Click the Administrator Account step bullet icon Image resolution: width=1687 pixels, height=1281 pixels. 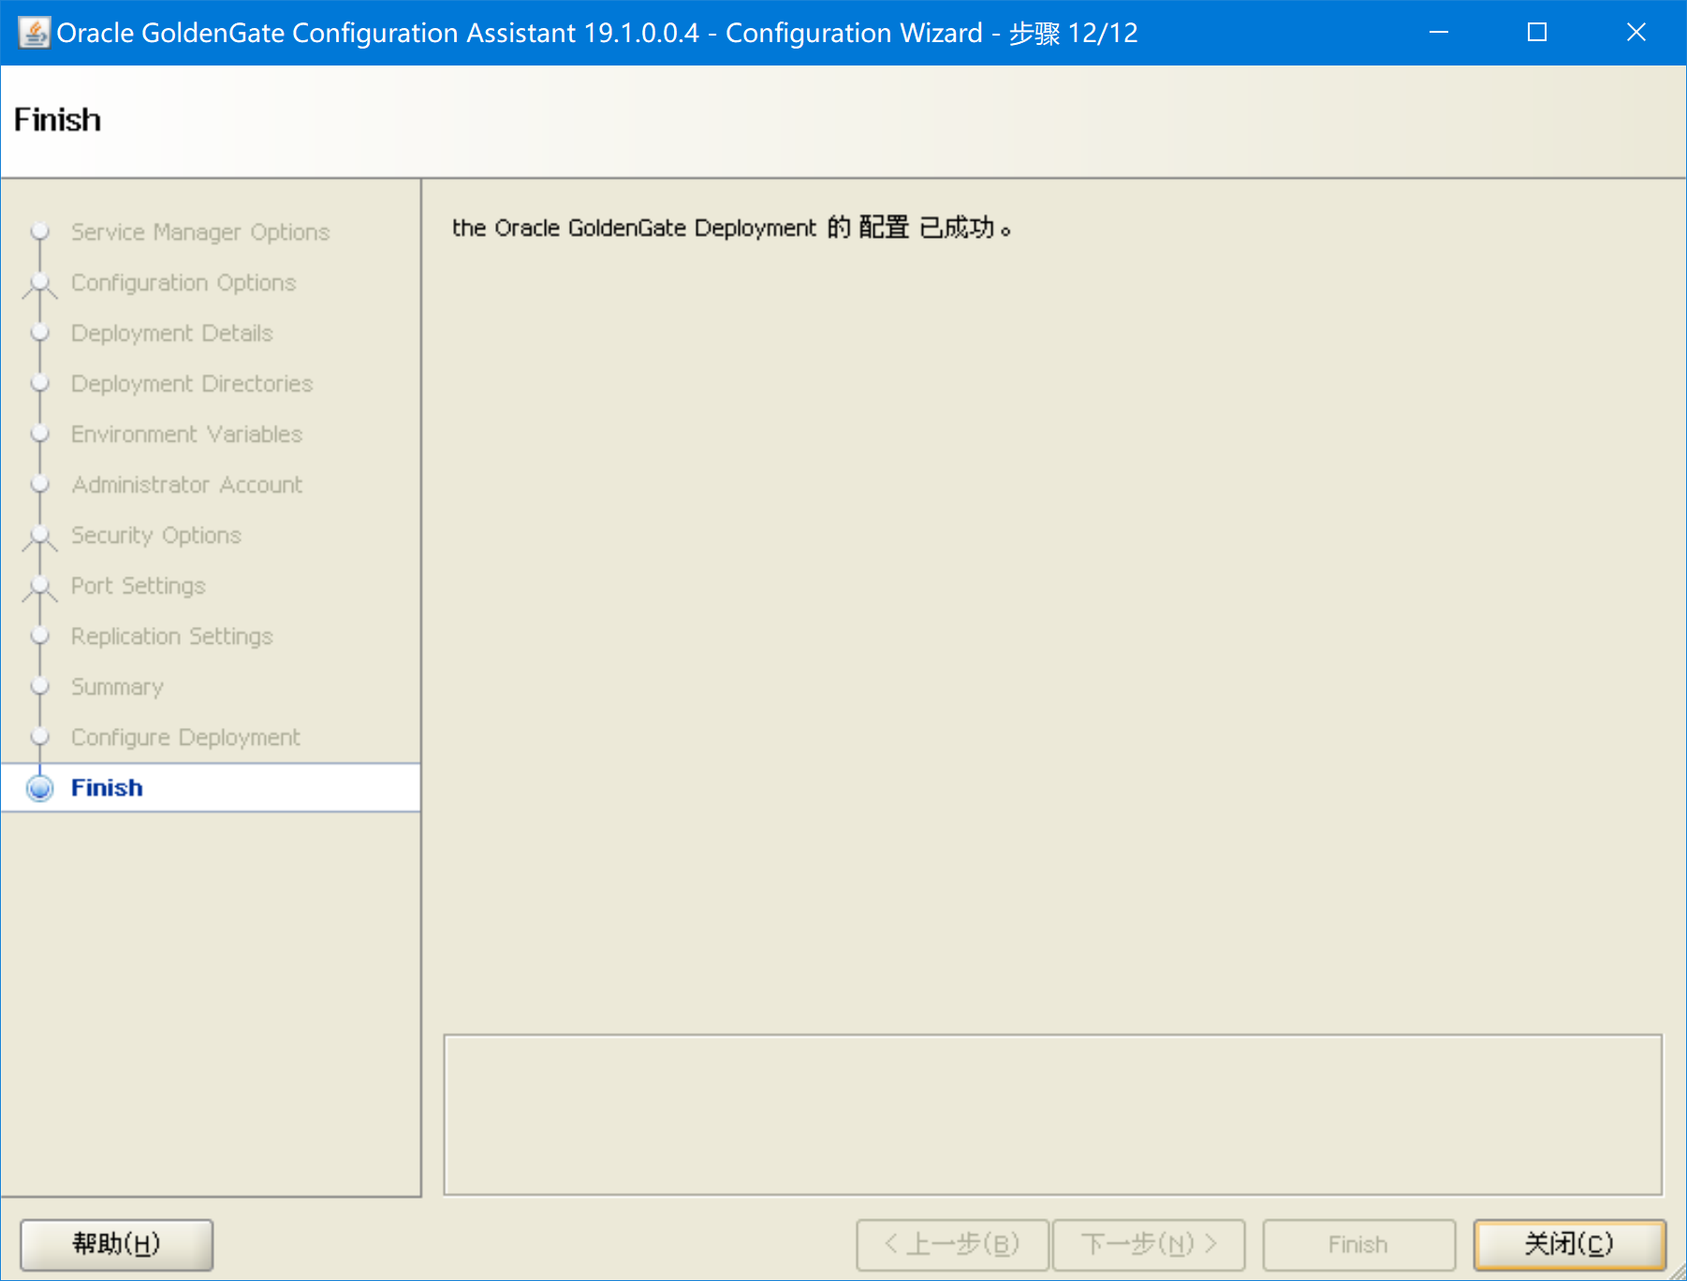click(39, 484)
